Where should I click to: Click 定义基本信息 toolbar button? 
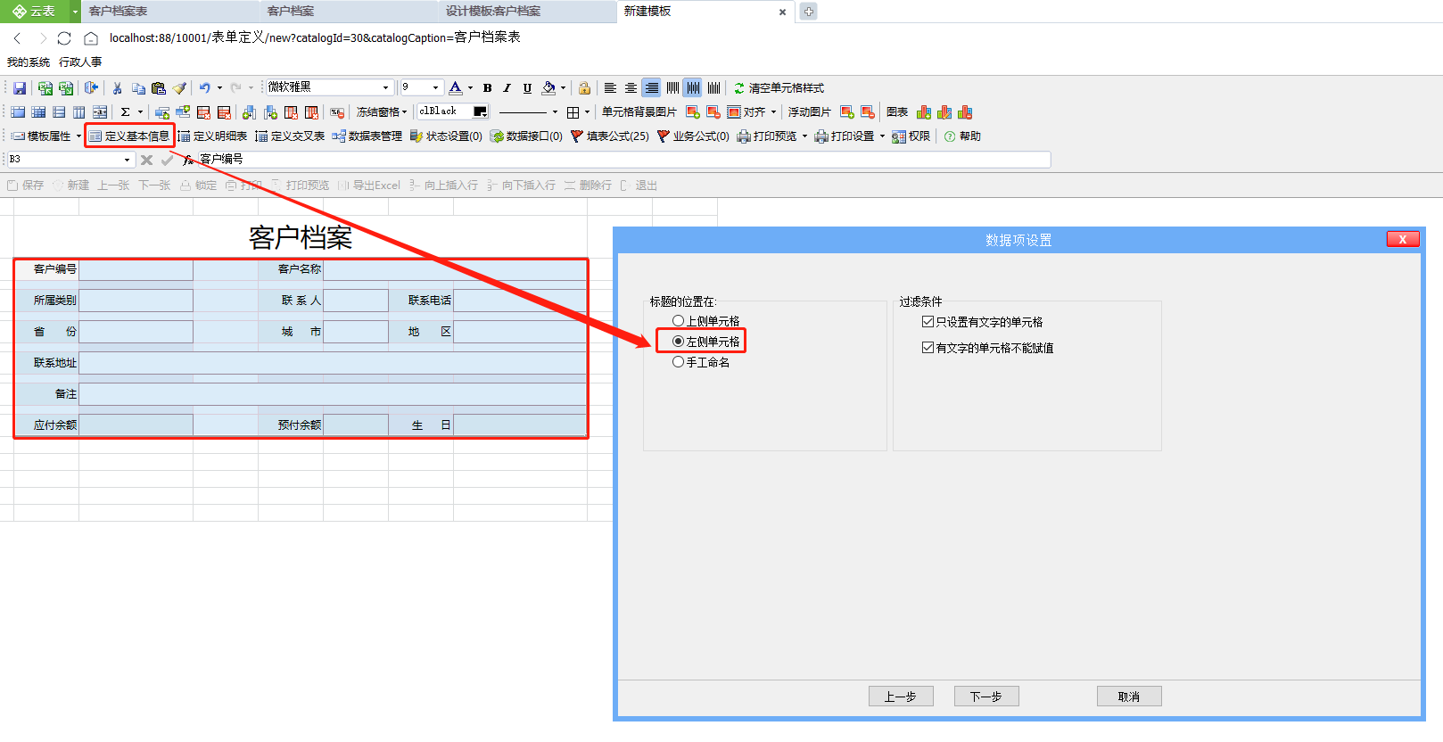(129, 136)
